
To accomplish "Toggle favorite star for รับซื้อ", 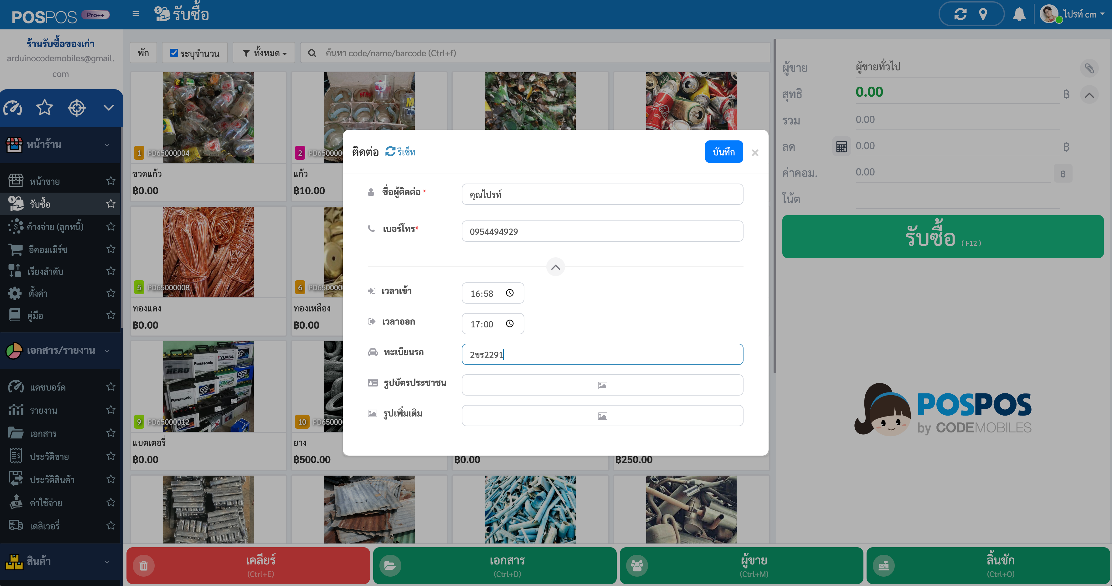I will click(111, 204).
